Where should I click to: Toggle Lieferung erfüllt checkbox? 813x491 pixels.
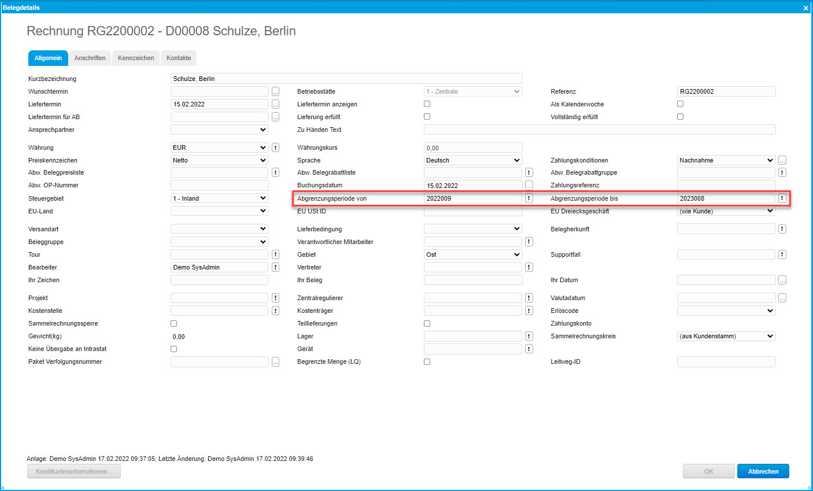click(x=427, y=117)
